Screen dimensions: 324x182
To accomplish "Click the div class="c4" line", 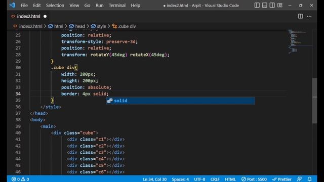I will click(x=96, y=159).
